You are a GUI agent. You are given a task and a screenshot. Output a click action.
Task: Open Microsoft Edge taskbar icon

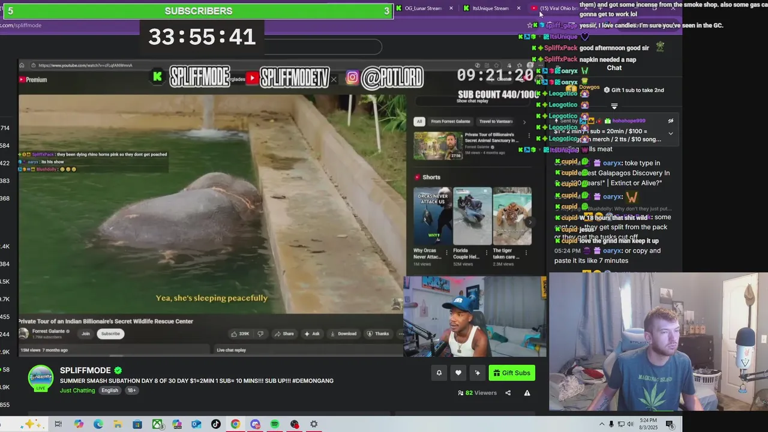point(98,424)
